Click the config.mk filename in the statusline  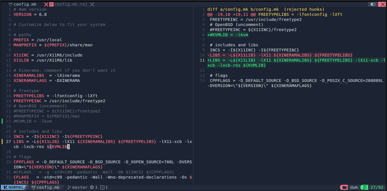(x=48, y=187)
